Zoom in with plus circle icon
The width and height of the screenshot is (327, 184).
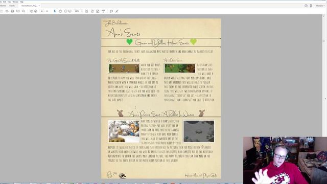[70, 11]
